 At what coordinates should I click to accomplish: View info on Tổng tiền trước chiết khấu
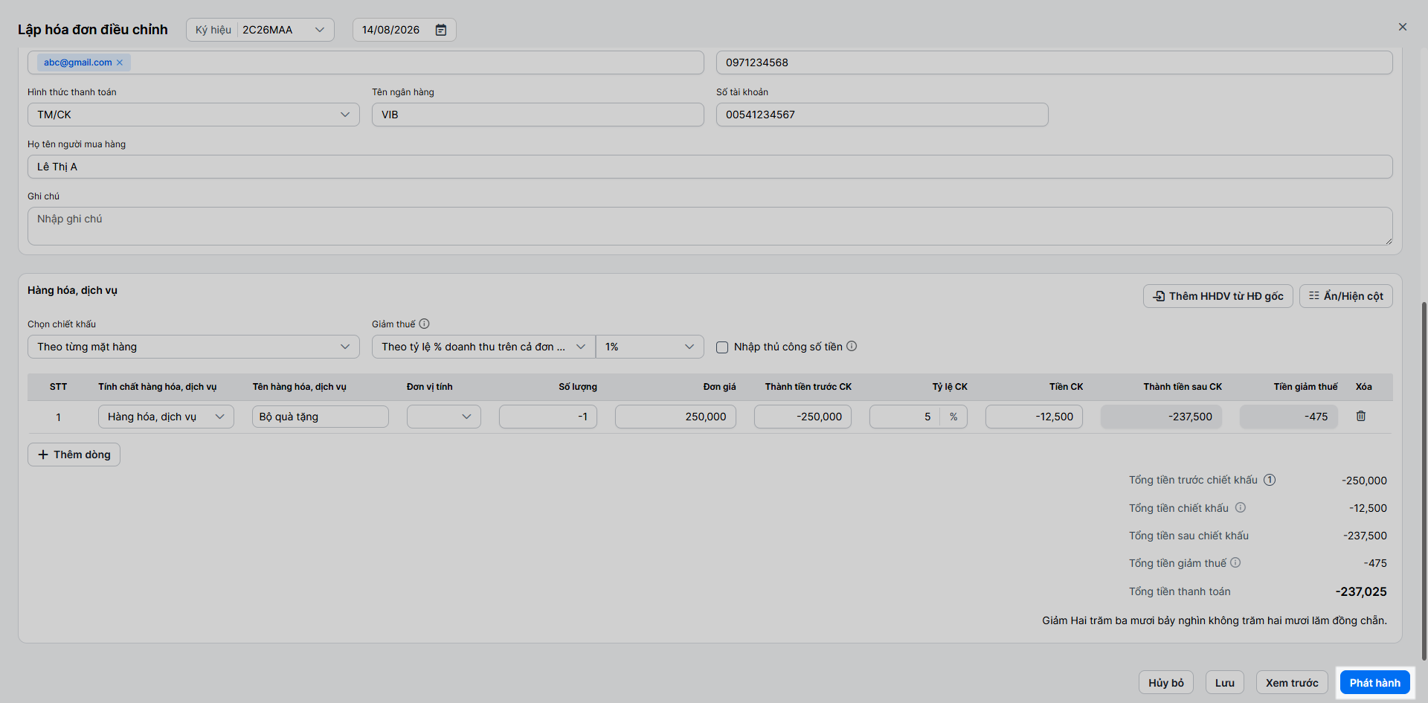coord(1270,480)
